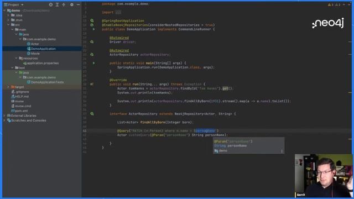Go to next highlighted error arrow
Image resolution: width=354 pixels, height=199 pixels.
(348, 4)
